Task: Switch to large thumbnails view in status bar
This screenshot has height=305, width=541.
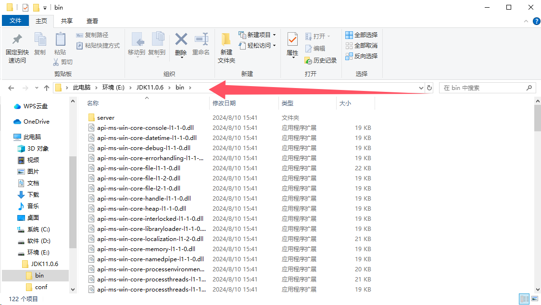Action: 534,299
